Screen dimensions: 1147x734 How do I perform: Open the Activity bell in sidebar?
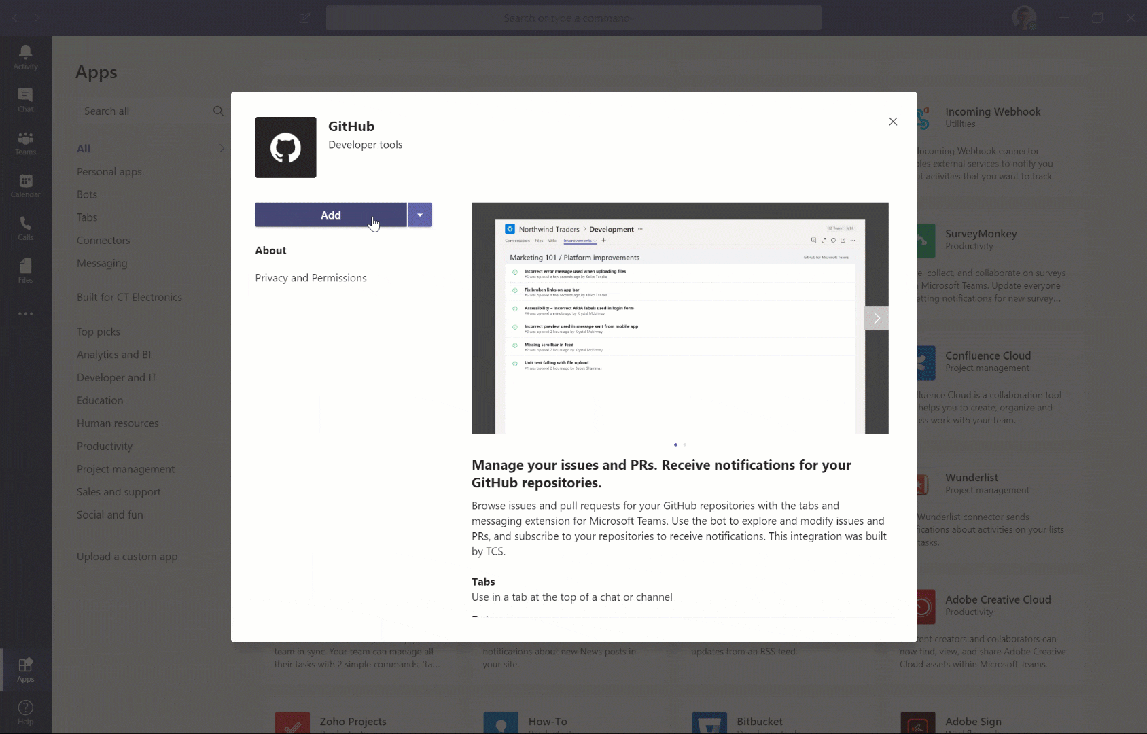point(25,57)
